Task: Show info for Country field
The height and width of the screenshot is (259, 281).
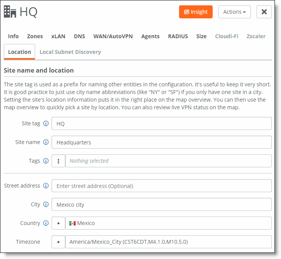Action: pos(46,223)
